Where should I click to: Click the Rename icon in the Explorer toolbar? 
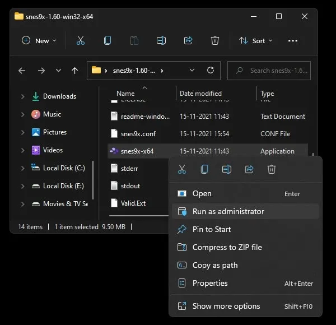pyautogui.click(x=161, y=40)
